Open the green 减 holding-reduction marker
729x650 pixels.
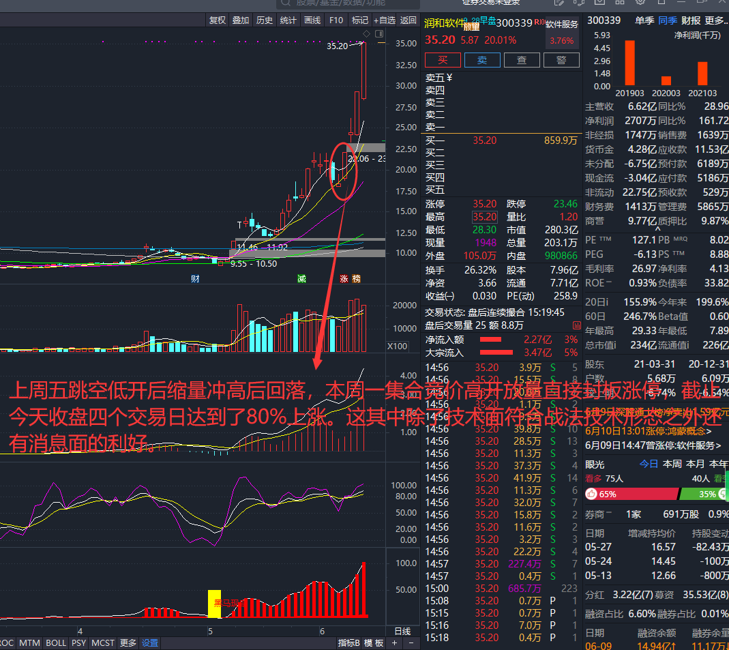(301, 278)
